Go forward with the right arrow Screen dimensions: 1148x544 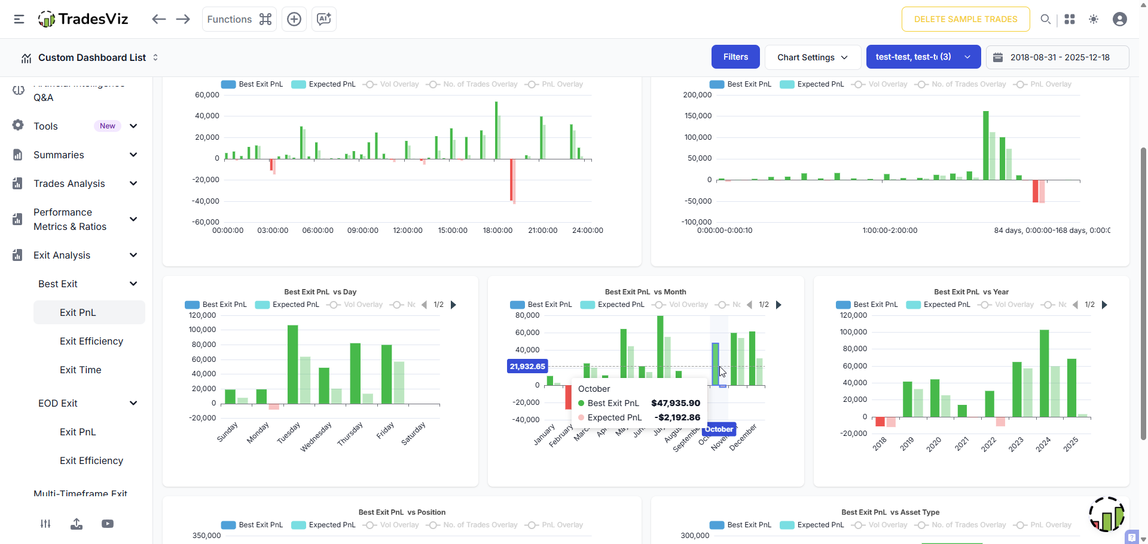tap(183, 19)
